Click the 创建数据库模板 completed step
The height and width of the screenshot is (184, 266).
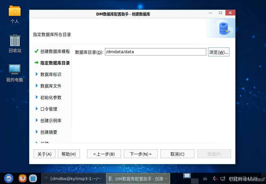coord(55,51)
